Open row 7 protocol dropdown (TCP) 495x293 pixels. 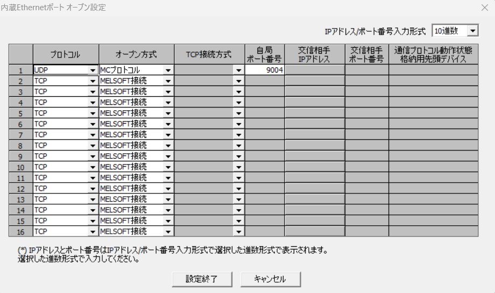[x=66, y=135]
